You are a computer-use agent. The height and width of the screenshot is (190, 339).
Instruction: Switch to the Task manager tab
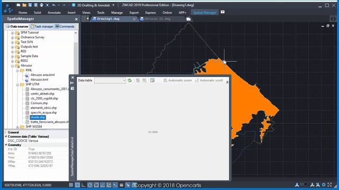[42, 26]
